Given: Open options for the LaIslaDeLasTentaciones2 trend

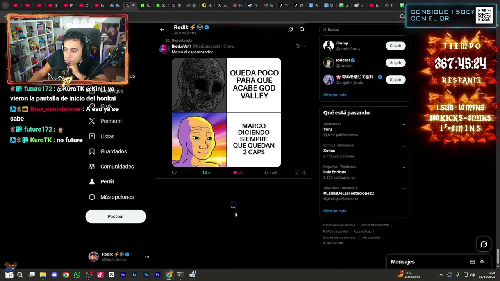Looking at the screenshot, I should pyautogui.click(x=403, y=189).
